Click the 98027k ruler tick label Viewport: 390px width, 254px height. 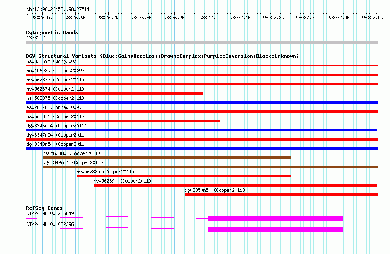click(x=207, y=18)
